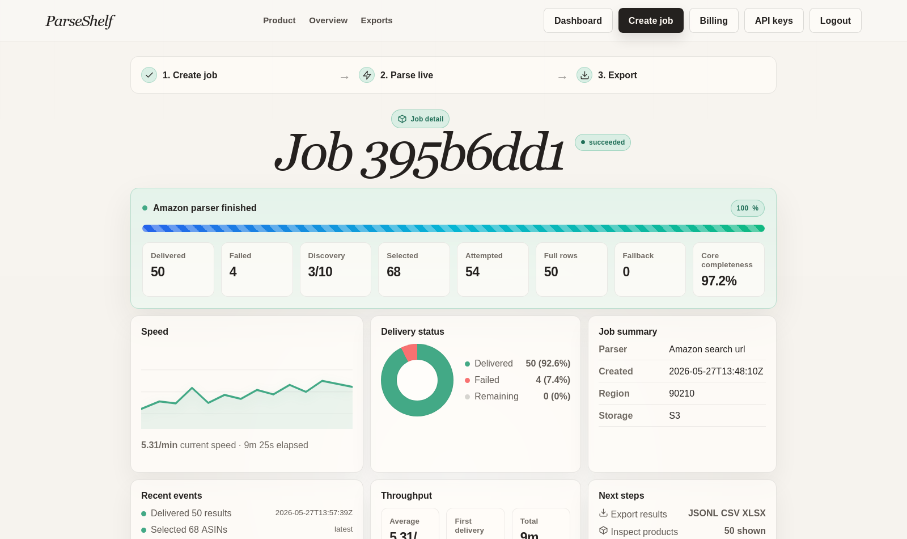Click 'Amazon parser finished' status text
The width and height of the screenshot is (907, 539).
tap(205, 208)
